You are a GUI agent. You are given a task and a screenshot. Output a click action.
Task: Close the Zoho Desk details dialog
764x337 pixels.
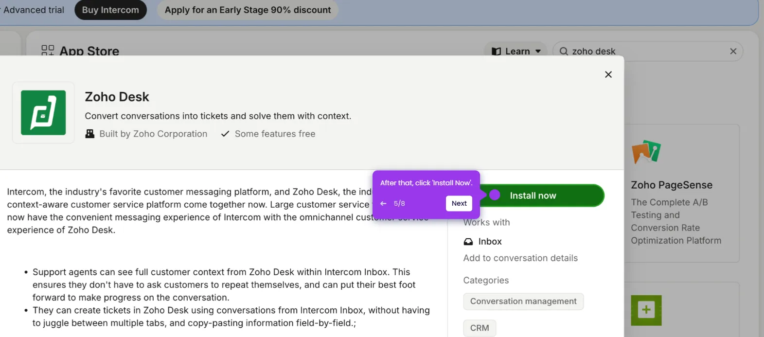tap(608, 74)
